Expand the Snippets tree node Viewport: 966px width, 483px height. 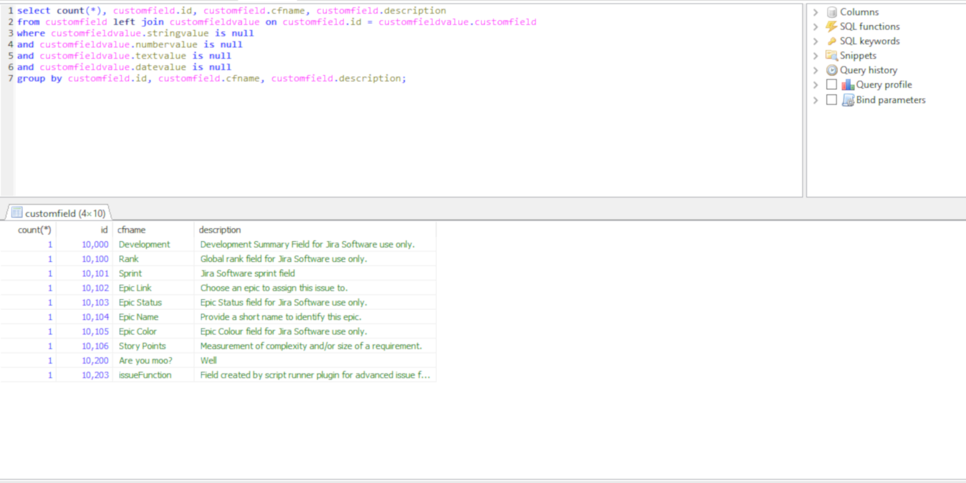[x=816, y=56]
